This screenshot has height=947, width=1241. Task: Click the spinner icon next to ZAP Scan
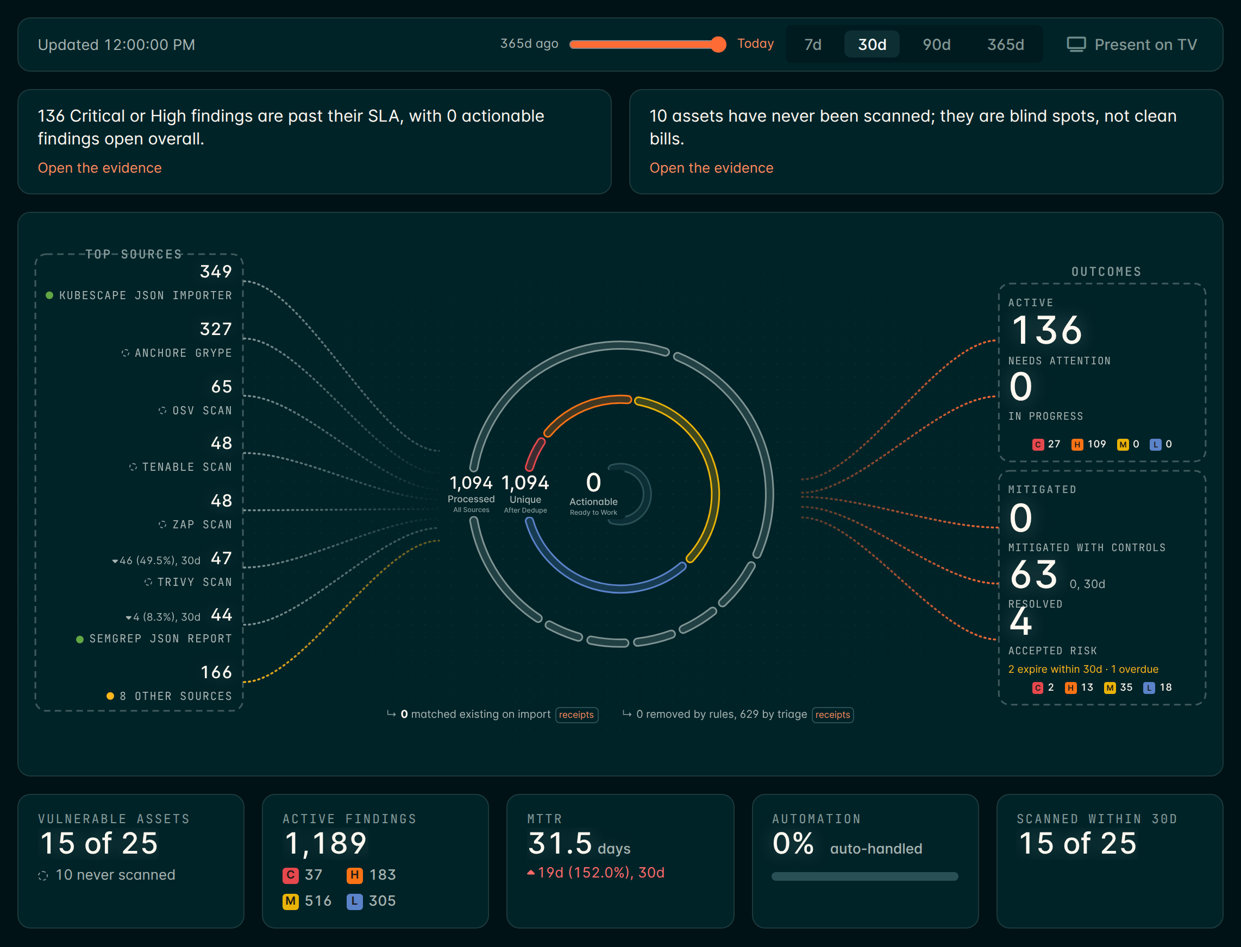(162, 524)
